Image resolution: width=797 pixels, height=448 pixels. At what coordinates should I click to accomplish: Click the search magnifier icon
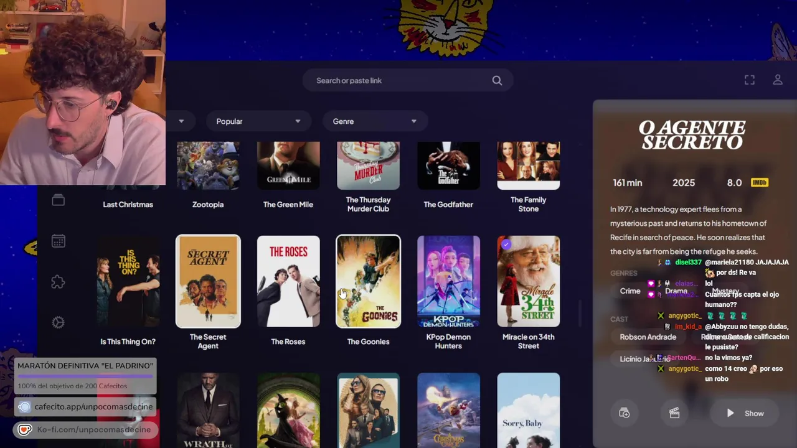click(x=497, y=80)
